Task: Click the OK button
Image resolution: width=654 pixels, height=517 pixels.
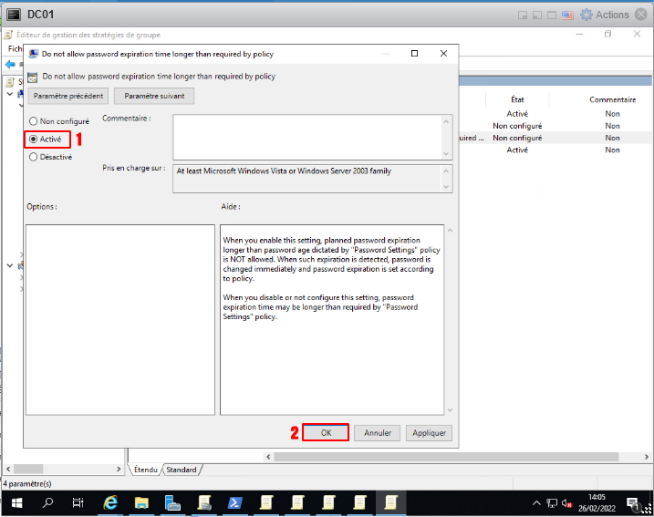Action: coord(326,433)
